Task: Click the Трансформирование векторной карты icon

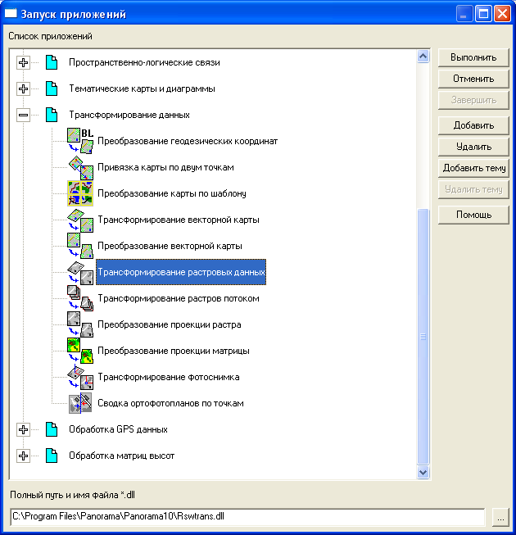Action: 80,220
